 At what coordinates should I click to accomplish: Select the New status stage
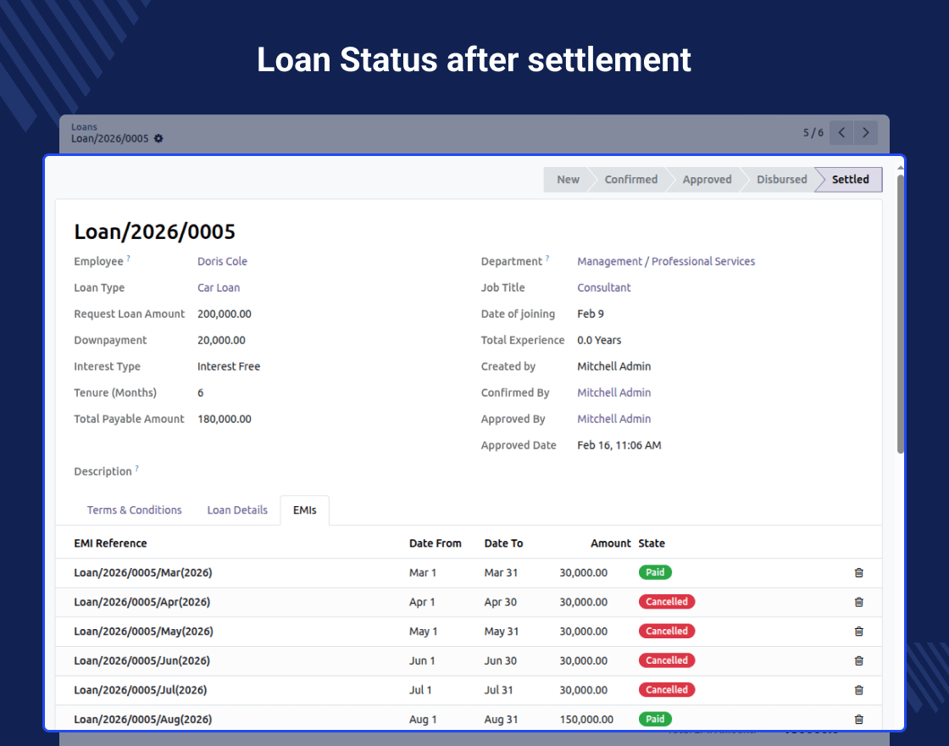tap(568, 180)
